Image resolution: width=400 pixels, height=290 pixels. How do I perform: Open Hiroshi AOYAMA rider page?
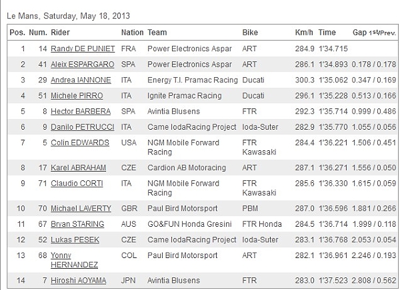[78, 280]
